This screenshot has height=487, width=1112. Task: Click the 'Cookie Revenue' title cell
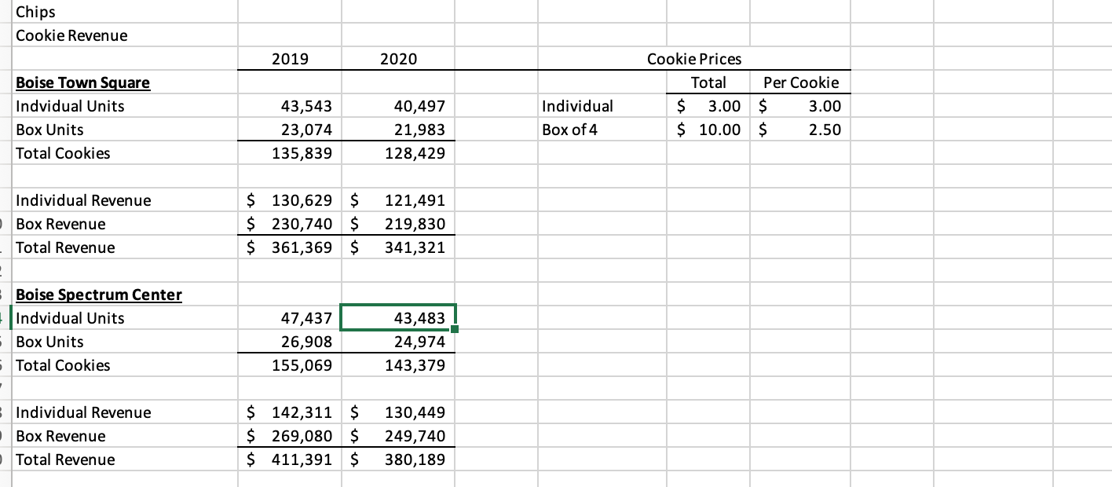124,35
